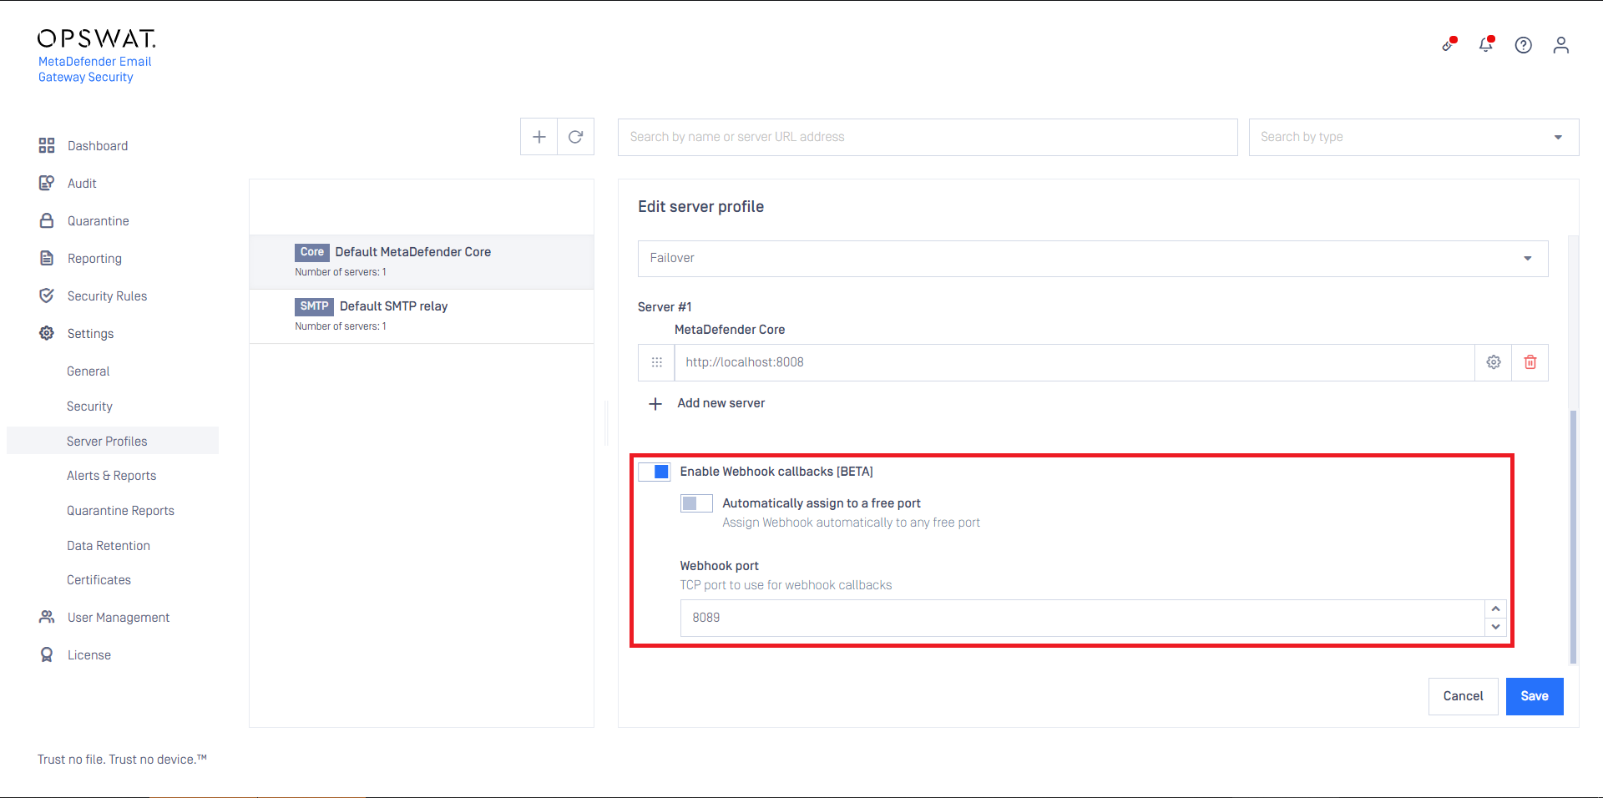The height and width of the screenshot is (798, 1603).
Task: Open the bell notifications icon
Action: click(x=1486, y=44)
